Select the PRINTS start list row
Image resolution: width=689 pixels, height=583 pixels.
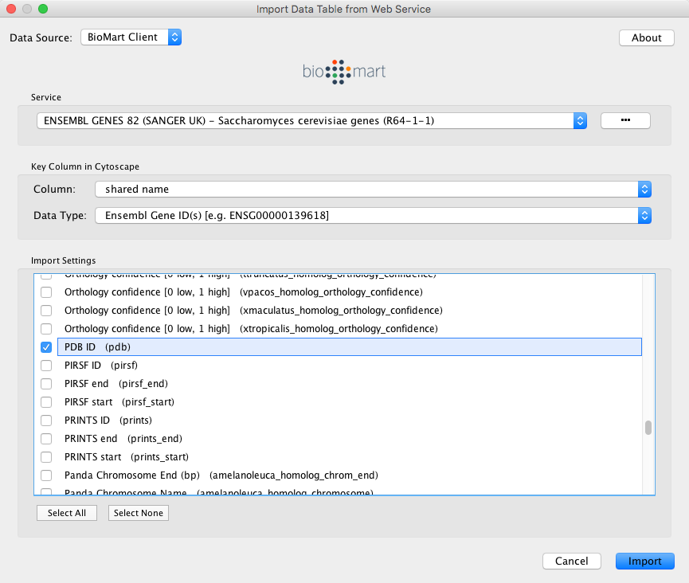coord(126,457)
